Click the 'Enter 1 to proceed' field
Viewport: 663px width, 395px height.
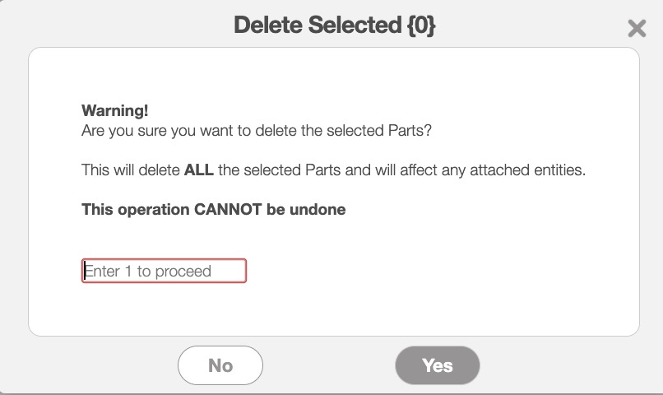[x=165, y=271]
